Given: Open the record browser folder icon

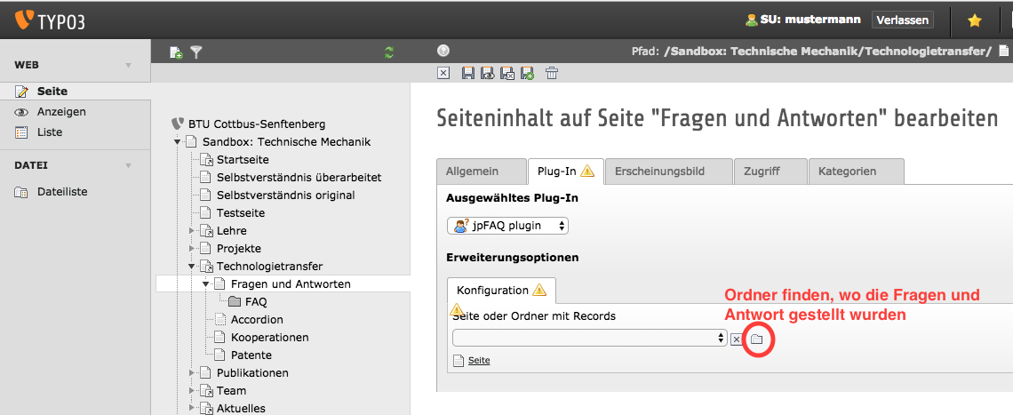Looking at the screenshot, I should click(x=756, y=339).
